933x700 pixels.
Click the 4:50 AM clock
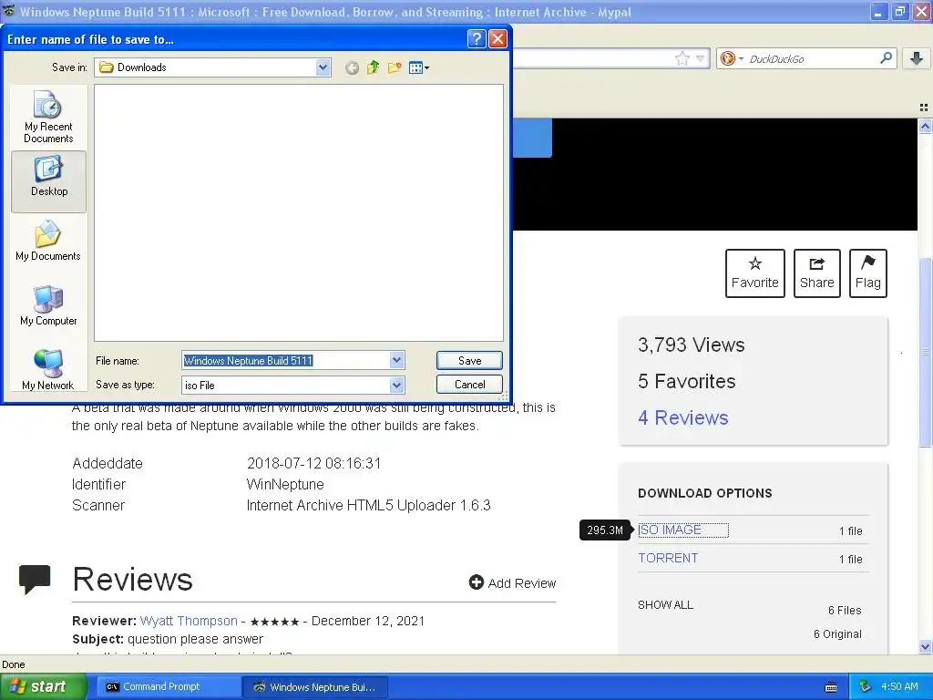click(x=899, y=686)
